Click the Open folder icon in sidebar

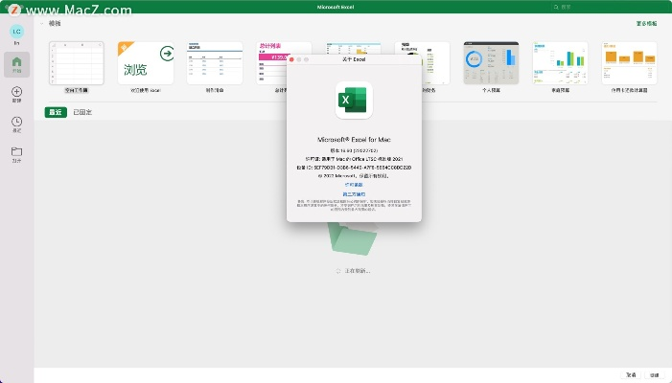point(16,151)
